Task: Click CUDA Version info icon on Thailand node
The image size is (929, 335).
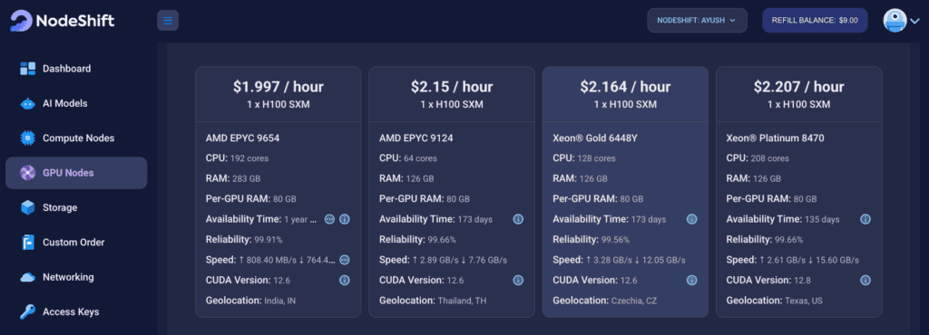Action: pos(518,280)
